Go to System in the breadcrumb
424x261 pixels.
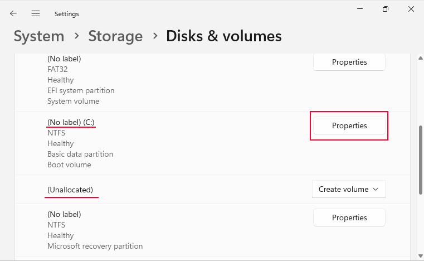pyautogui.click(x=39, y=36)
